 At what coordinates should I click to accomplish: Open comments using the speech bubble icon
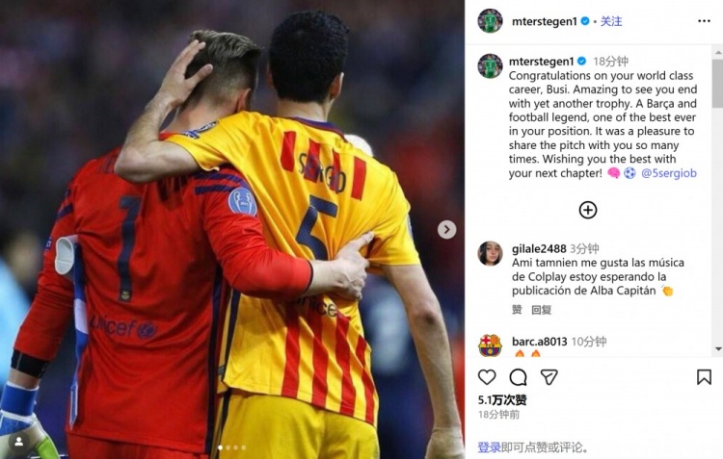(519, 377)
